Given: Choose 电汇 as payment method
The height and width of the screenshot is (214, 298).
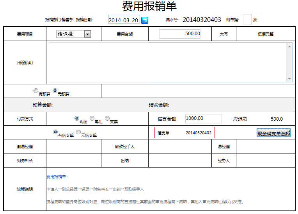Looking at the screenshot, I should 92,118.
